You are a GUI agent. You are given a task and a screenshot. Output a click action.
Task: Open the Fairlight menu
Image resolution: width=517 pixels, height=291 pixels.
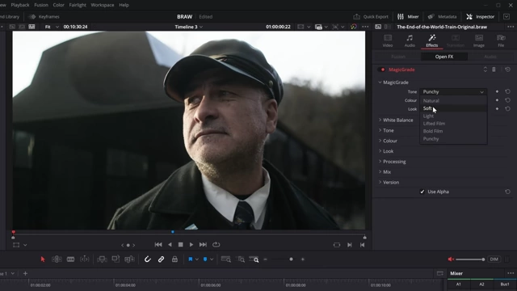pos(78,5)
